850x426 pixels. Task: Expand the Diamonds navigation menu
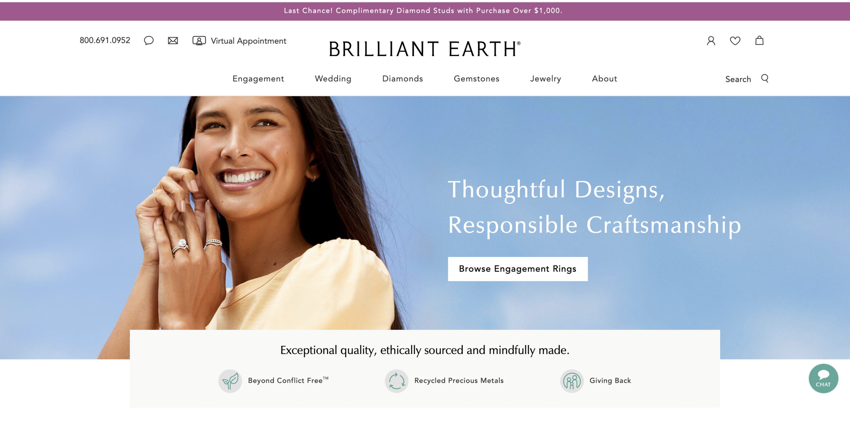403,79
